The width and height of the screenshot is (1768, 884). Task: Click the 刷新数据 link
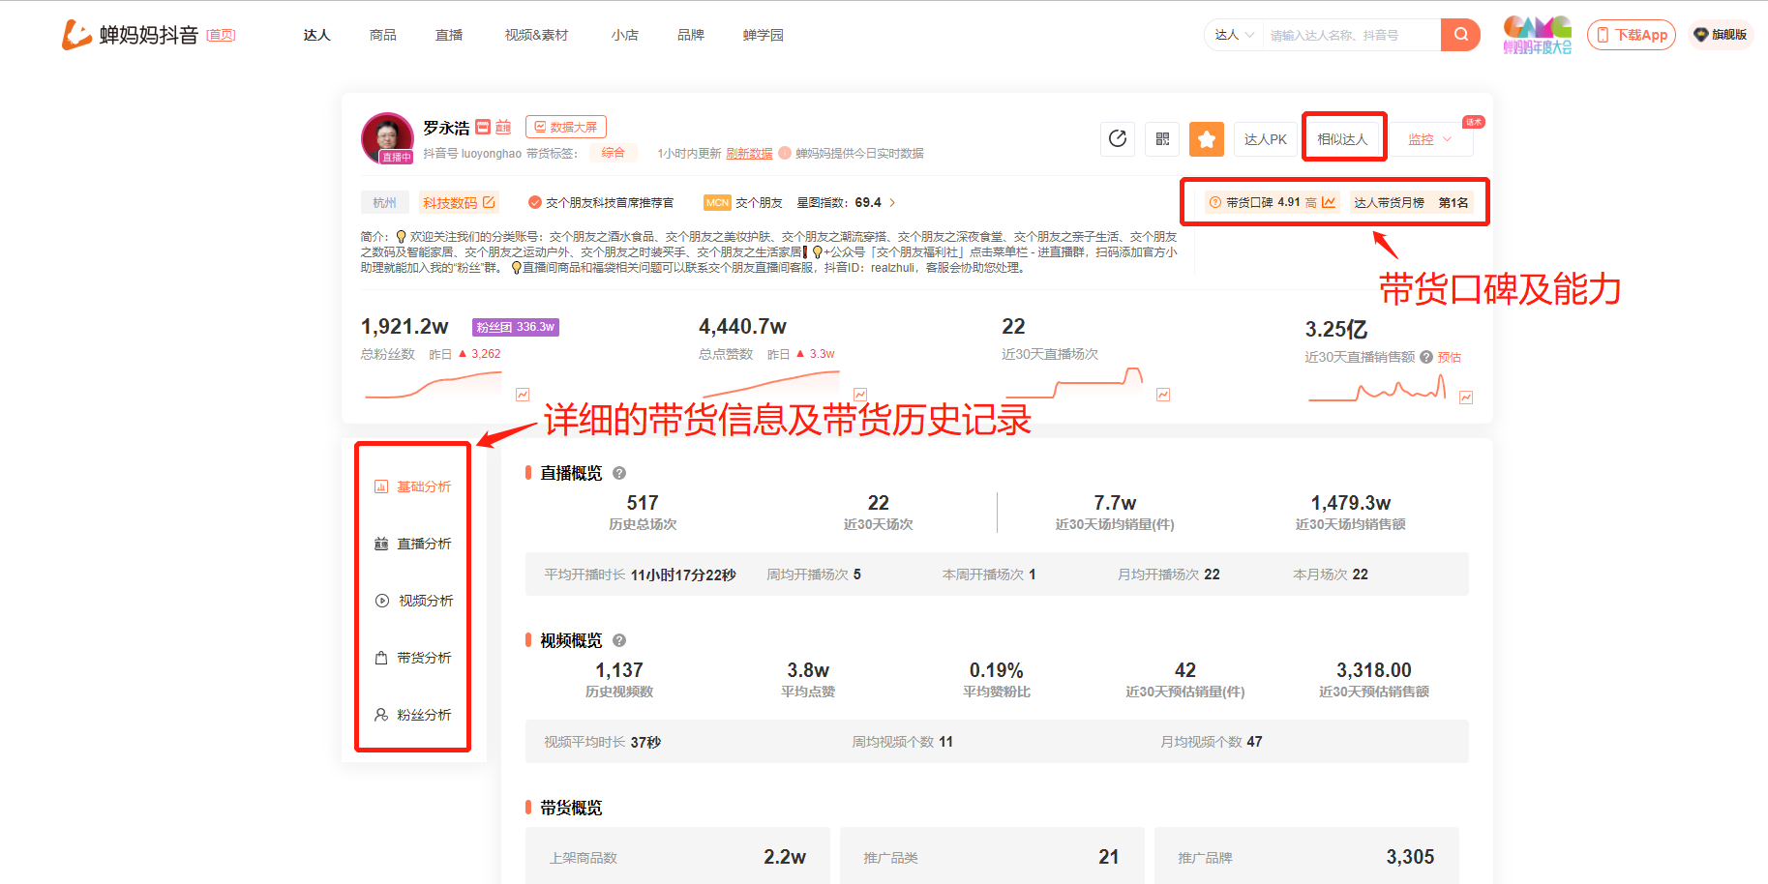[x=749, y=153]
